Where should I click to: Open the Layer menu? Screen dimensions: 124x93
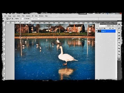(14, 16)
